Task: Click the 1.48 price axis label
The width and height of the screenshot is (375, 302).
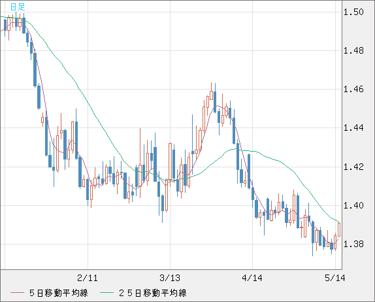Action: [353, 51]
